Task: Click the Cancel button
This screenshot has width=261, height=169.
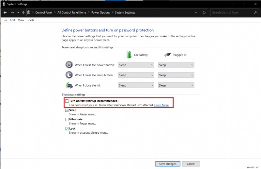Action: 191,164
